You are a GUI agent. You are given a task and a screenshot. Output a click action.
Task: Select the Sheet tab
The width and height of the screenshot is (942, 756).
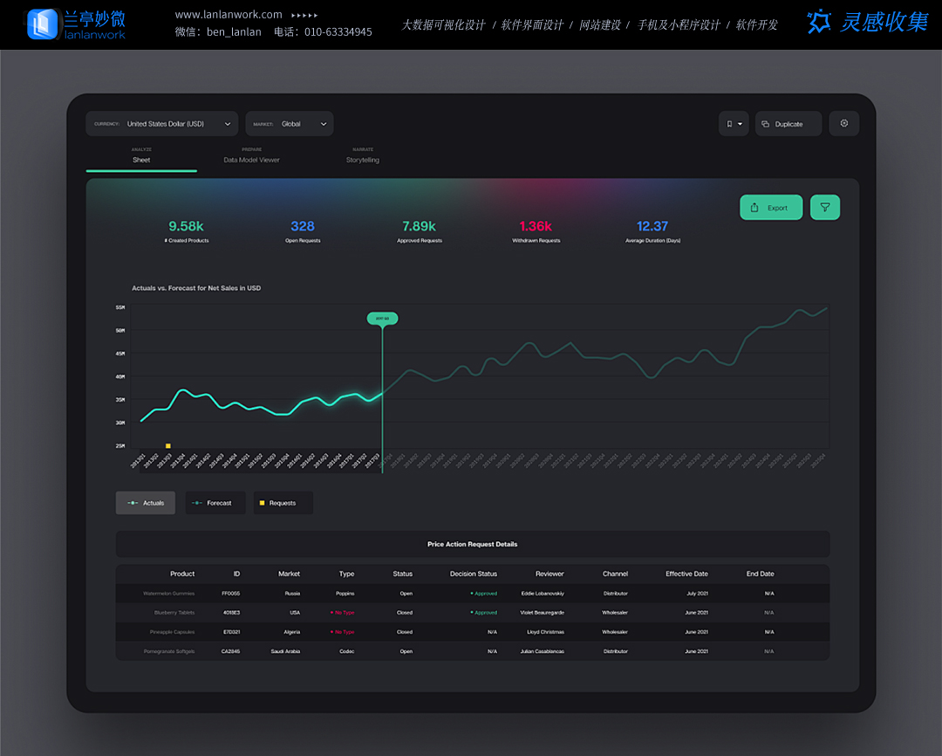pyautogui.click(x=141, y=160)
